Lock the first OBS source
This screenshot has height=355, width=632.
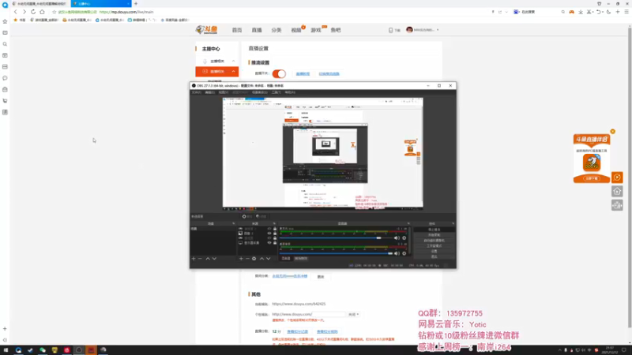(x=275, y=229)
